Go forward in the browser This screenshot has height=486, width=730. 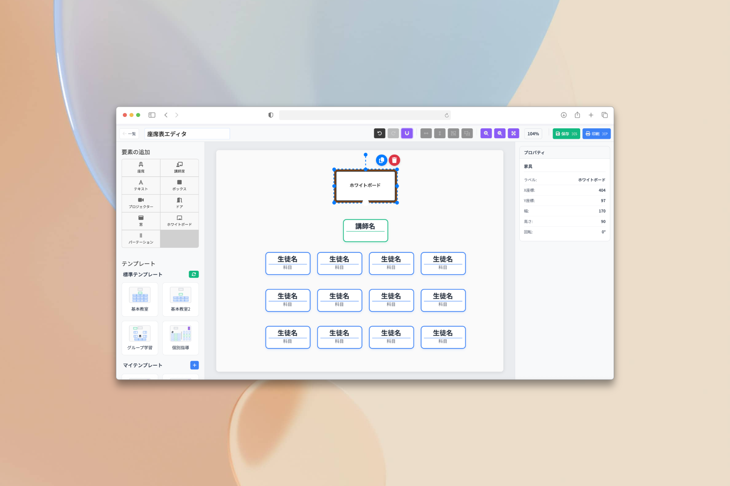pyautogui.click(x=177, y=115)
